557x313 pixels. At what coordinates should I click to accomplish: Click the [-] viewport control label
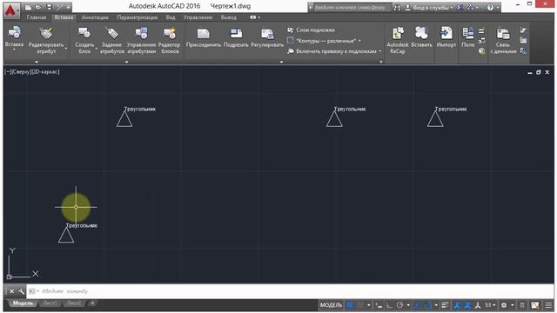[x=8, y=71]
